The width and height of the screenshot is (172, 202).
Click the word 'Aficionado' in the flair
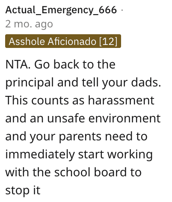coord(72,42)
